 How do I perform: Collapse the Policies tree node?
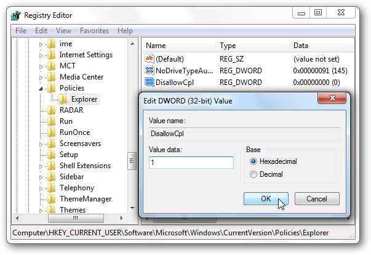tap(41, 89)
